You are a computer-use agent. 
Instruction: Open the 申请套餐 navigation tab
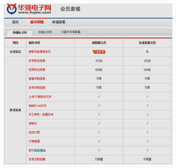tap(59, 22)
